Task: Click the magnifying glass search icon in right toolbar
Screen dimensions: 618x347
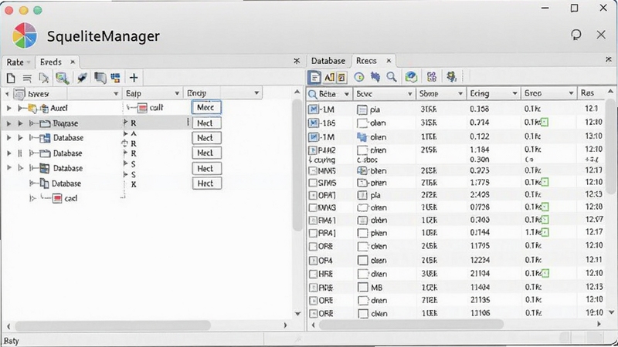Action: (392, 77)
